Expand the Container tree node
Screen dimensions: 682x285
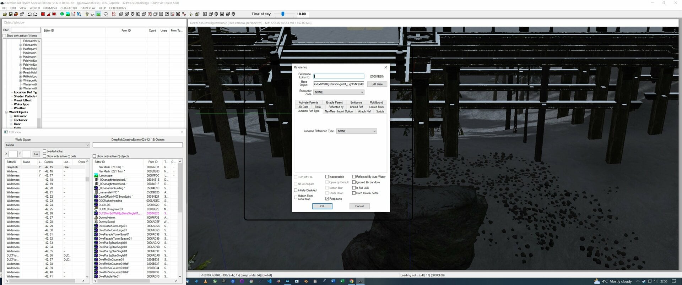click(x=11, y=120)
